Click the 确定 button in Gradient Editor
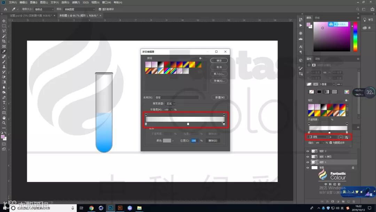The width and height of the screenshot is (376, 212). tap(219, 61)
